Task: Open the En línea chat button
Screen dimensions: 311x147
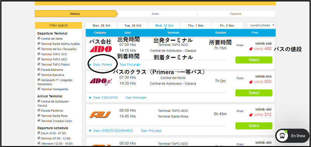Action: click(x=292, y=136)
